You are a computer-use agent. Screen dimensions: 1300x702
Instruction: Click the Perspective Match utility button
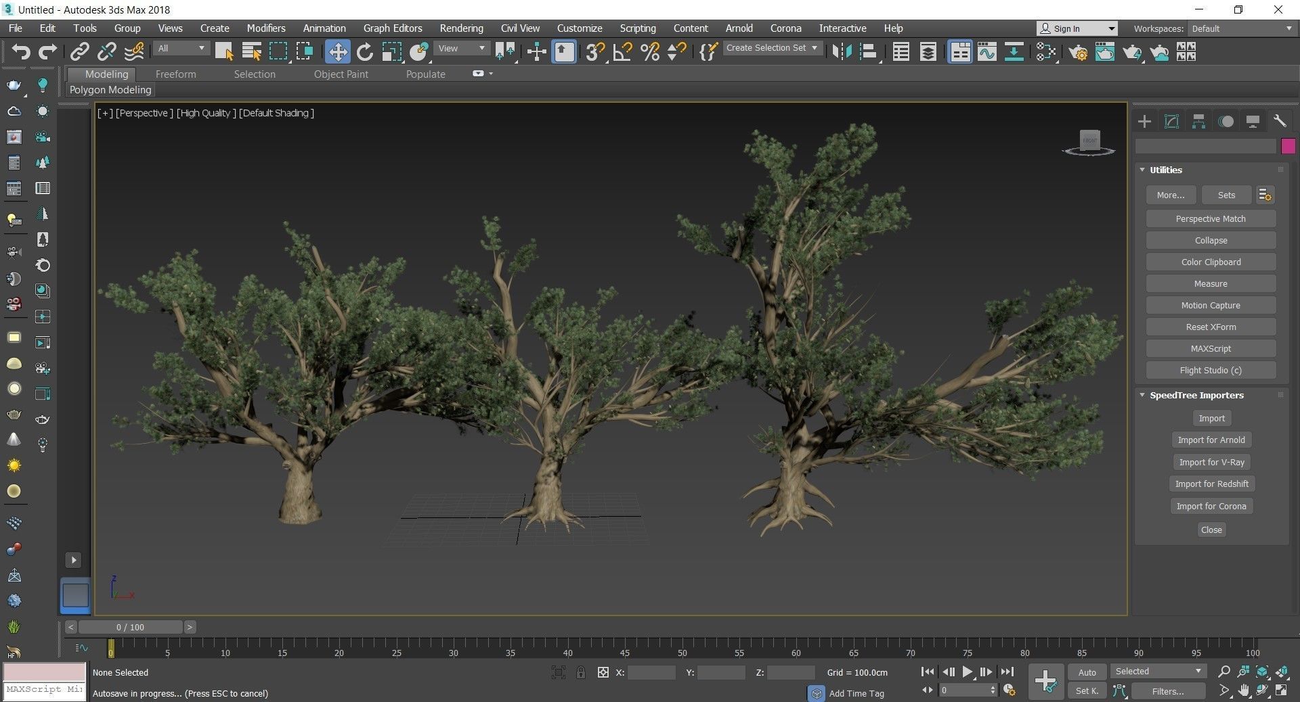tap(1211, 218)
